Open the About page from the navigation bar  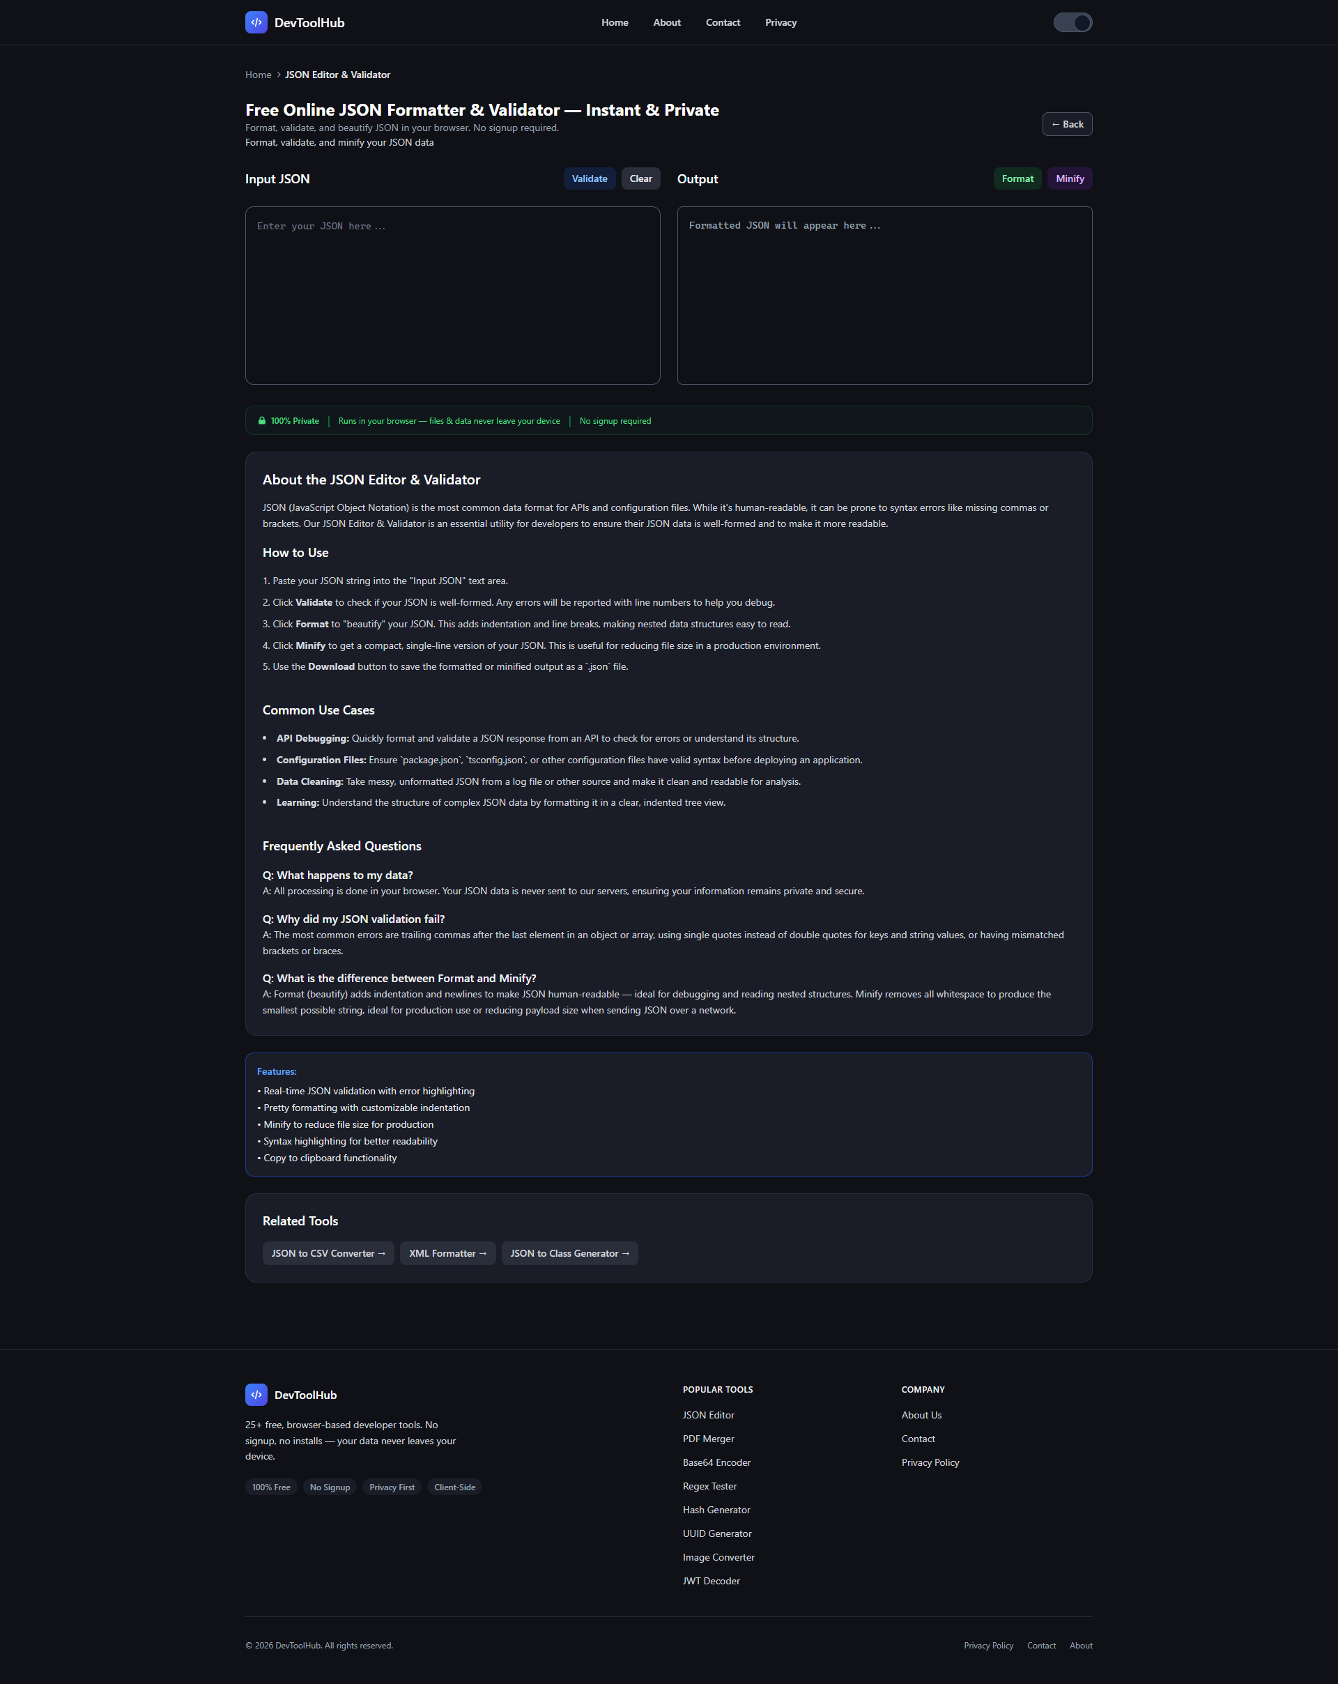[666, 22]
